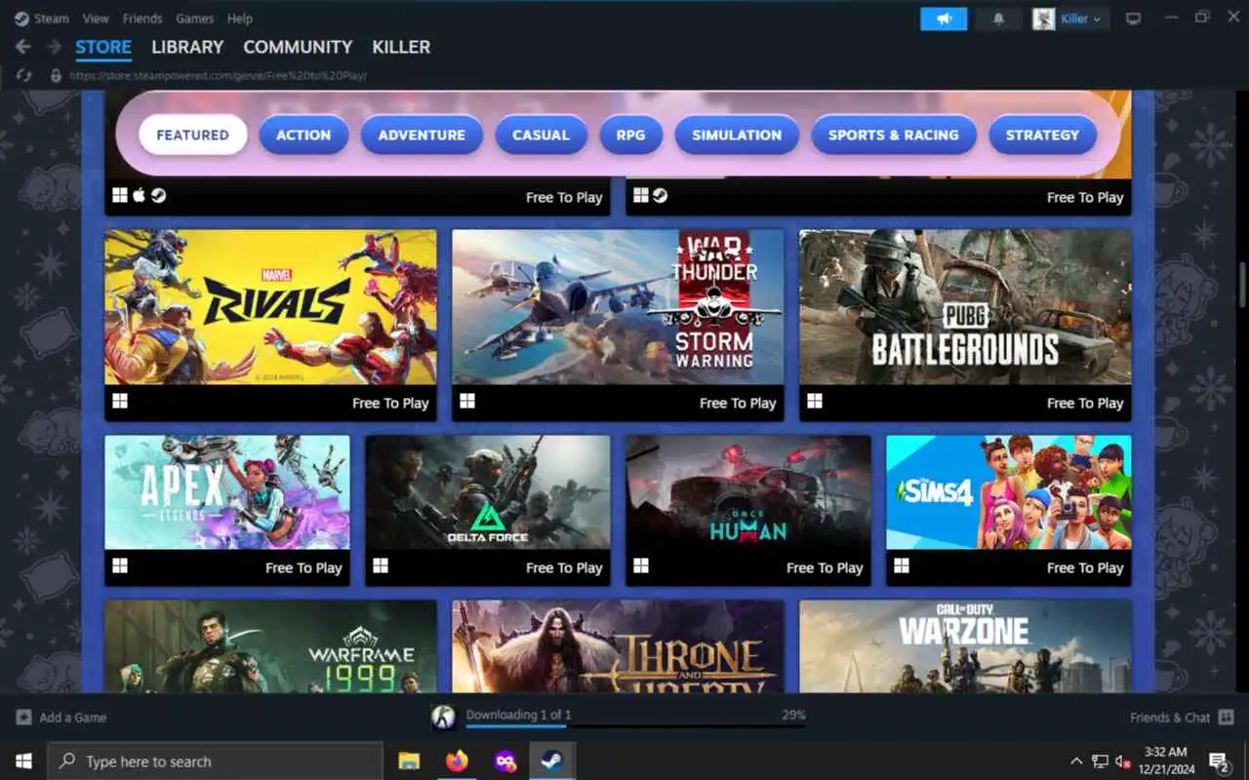
Task: Open the Throne and Liberty card
Action: [x=618, y=646]
